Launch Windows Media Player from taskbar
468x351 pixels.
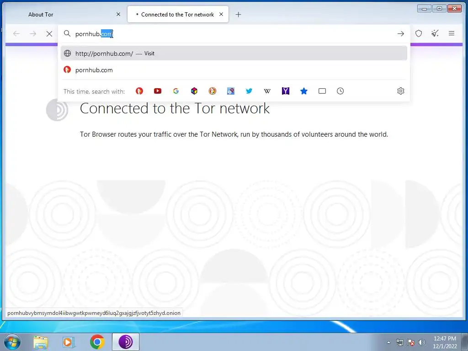click(x=69, y=342)
